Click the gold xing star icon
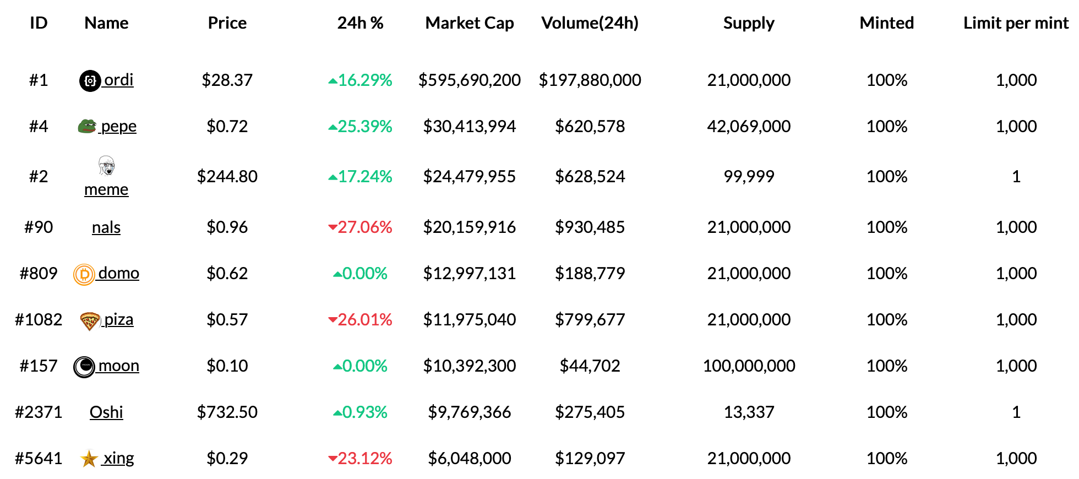This screenshot has height=479, width=1079. coord(89,459)
